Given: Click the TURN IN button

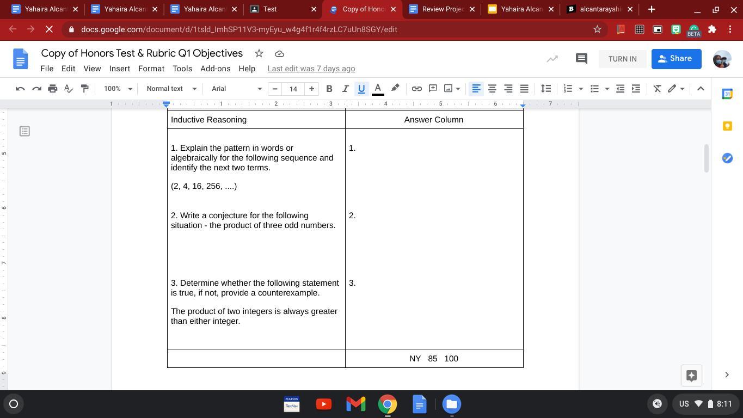Looking at the screenshot, I should pyautogui.click(x=622, y=59).
